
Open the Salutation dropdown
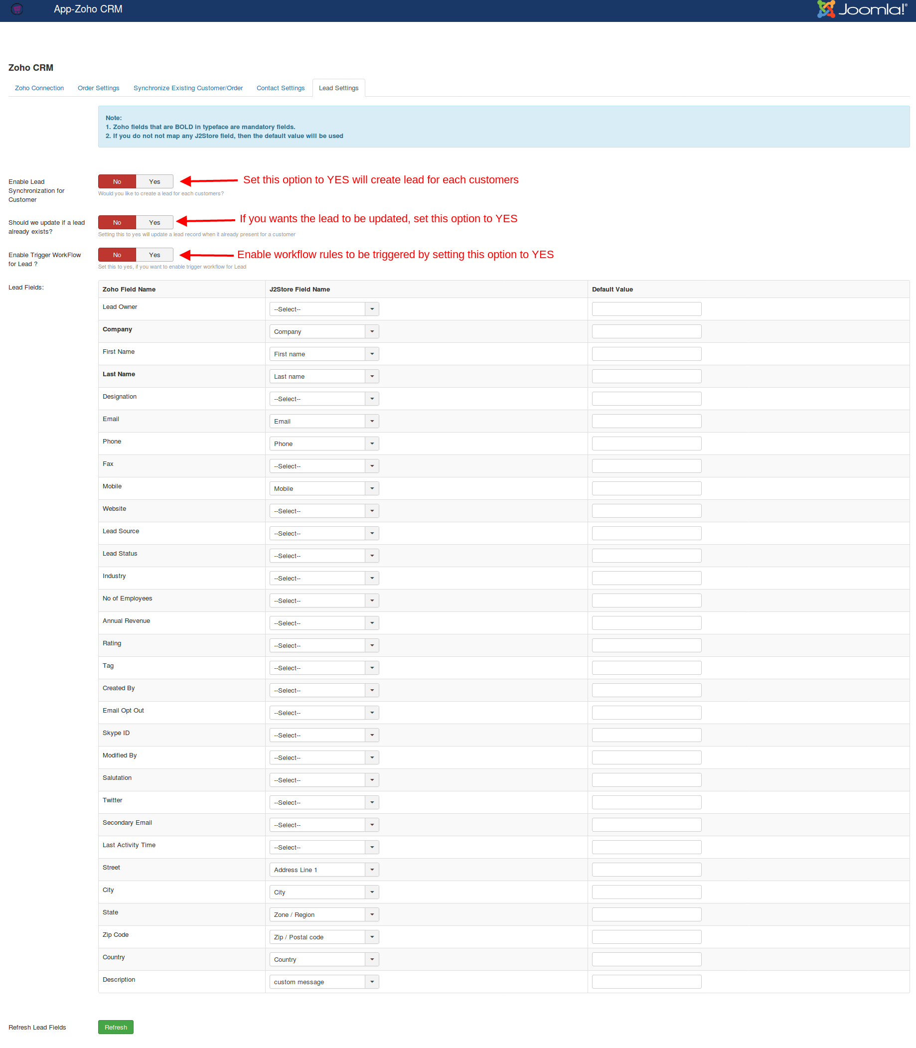(324, 780)
